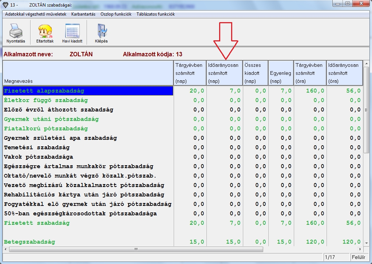
Task: Click the vertical scrollbar down arrow
Action: 366,243
